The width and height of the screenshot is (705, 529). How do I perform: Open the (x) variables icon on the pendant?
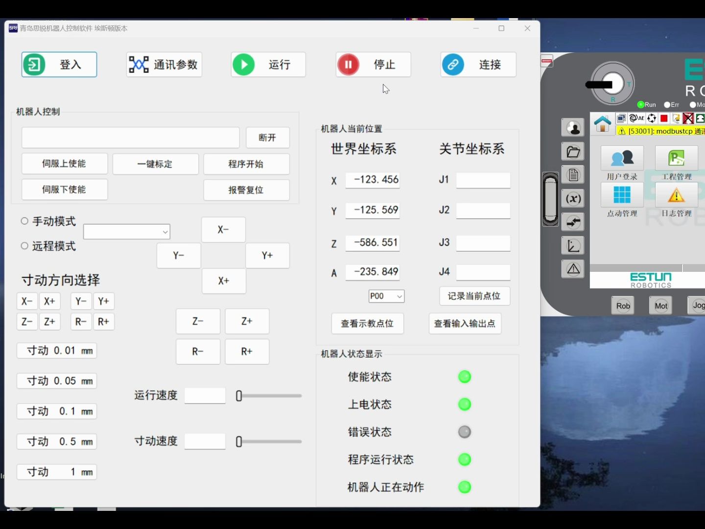573,198
